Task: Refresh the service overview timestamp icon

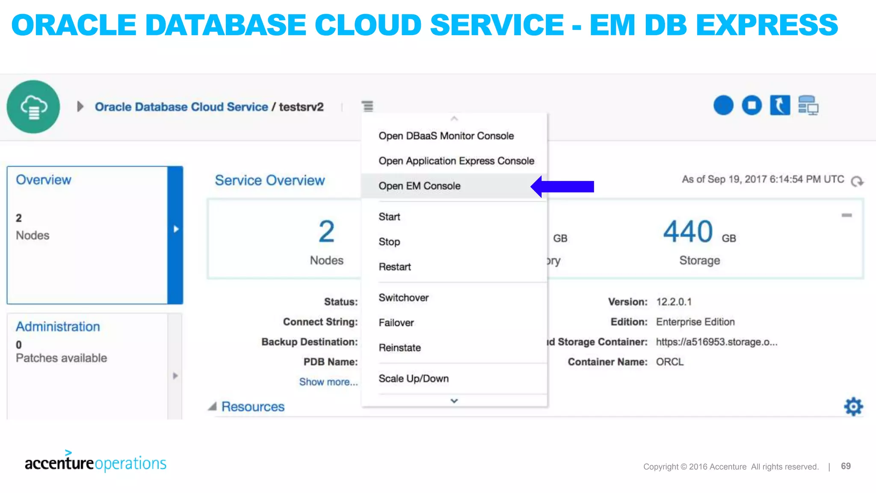Action: [857, 181]
